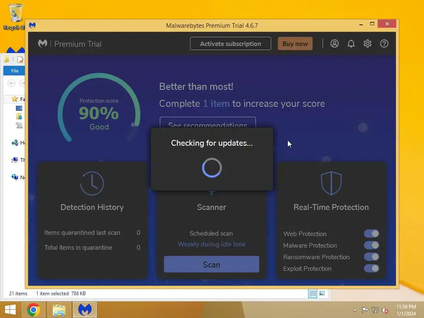This screenshot has width=424, height=318.
Task: Click Items quarantined last scan row
Action: [92, 233]
